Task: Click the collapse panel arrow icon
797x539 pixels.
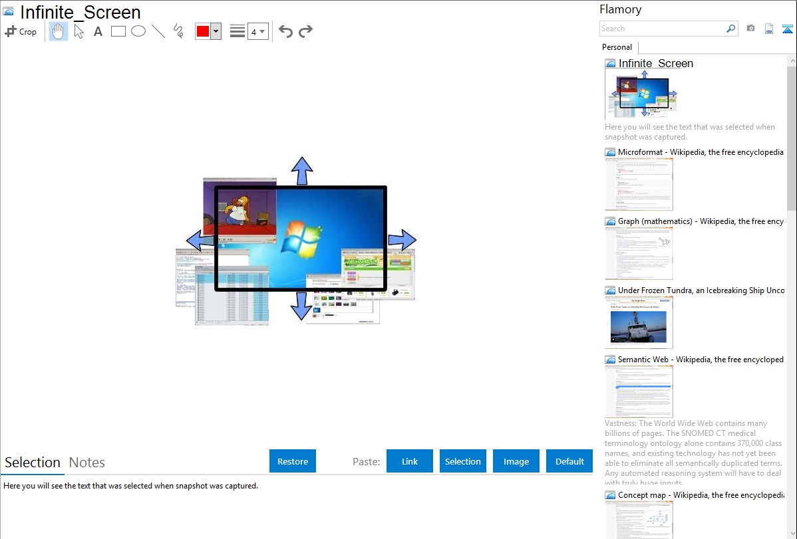Action: 787,29
